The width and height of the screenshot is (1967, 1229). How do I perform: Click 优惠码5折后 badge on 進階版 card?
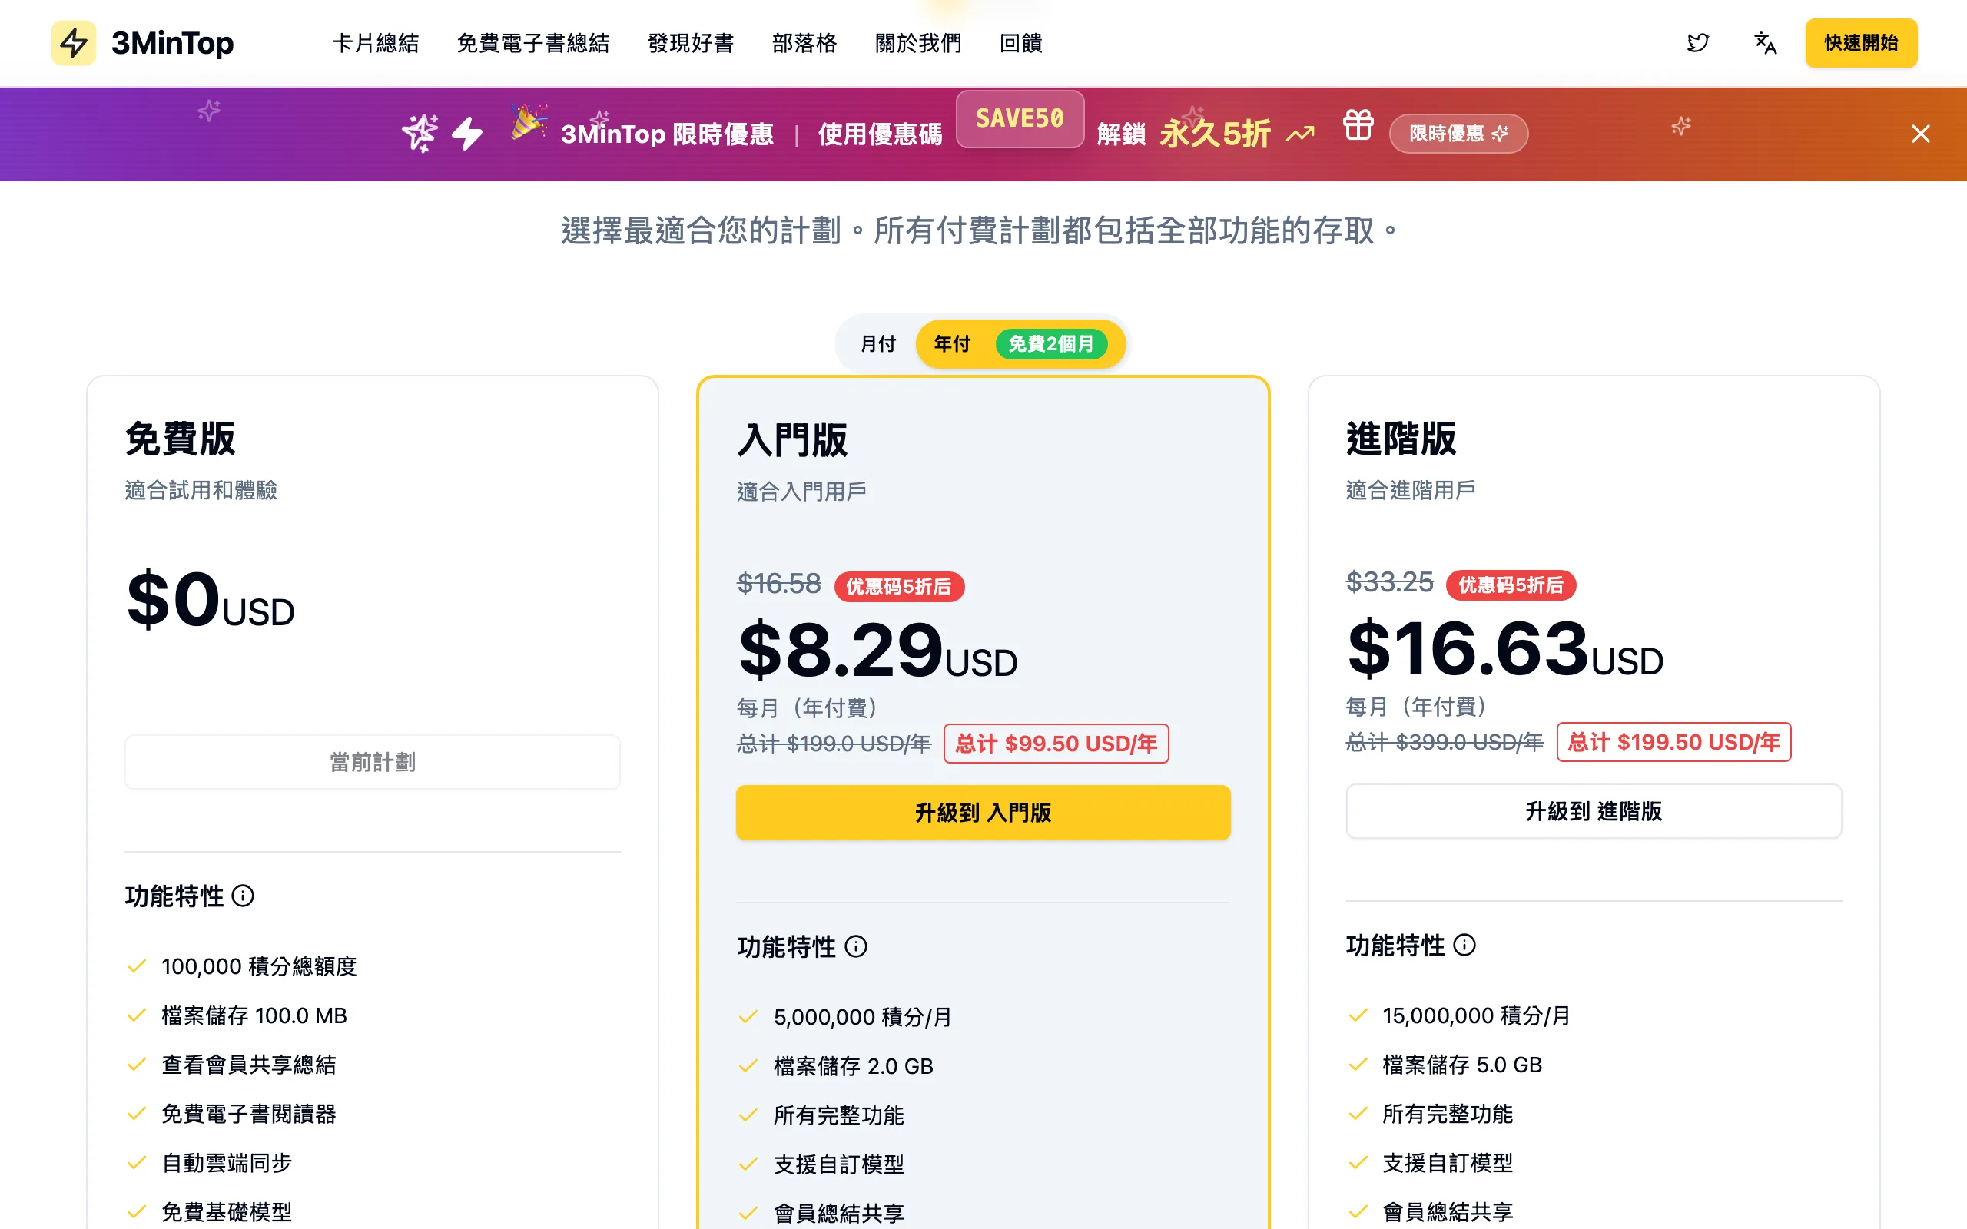(x=1511, y=585)
